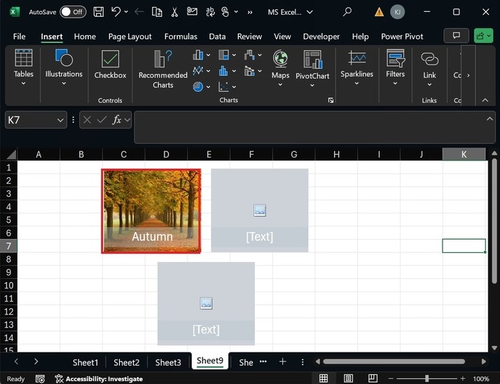Expand the Name Box dropdown
Viewport: 500px width, 384px height.
(60, 121)
